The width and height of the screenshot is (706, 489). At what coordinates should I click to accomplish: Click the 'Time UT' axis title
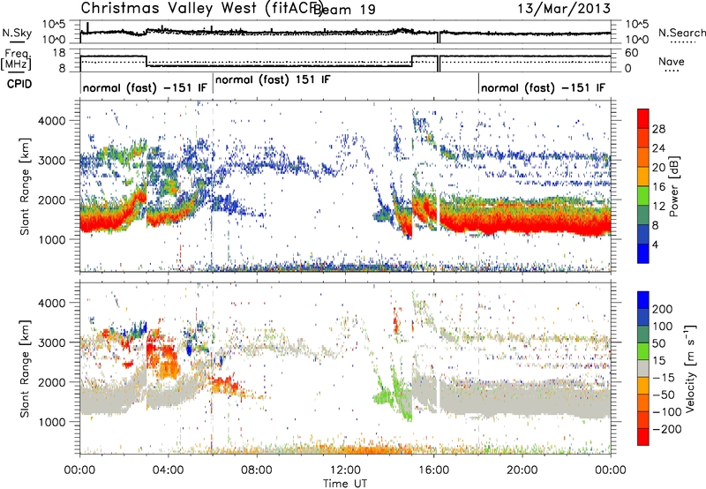point(345,484)
